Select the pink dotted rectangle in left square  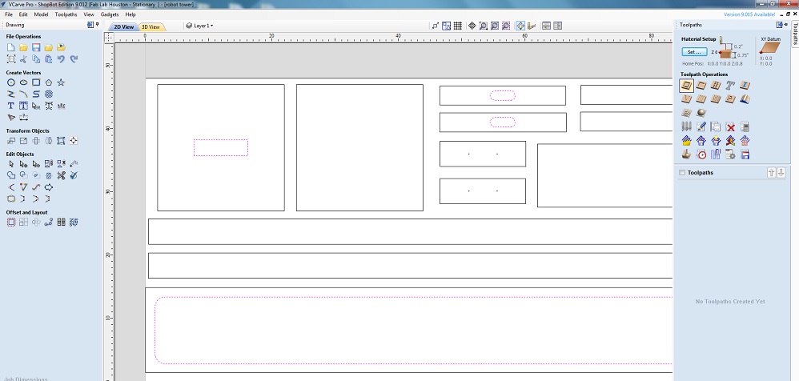point(221,148)
